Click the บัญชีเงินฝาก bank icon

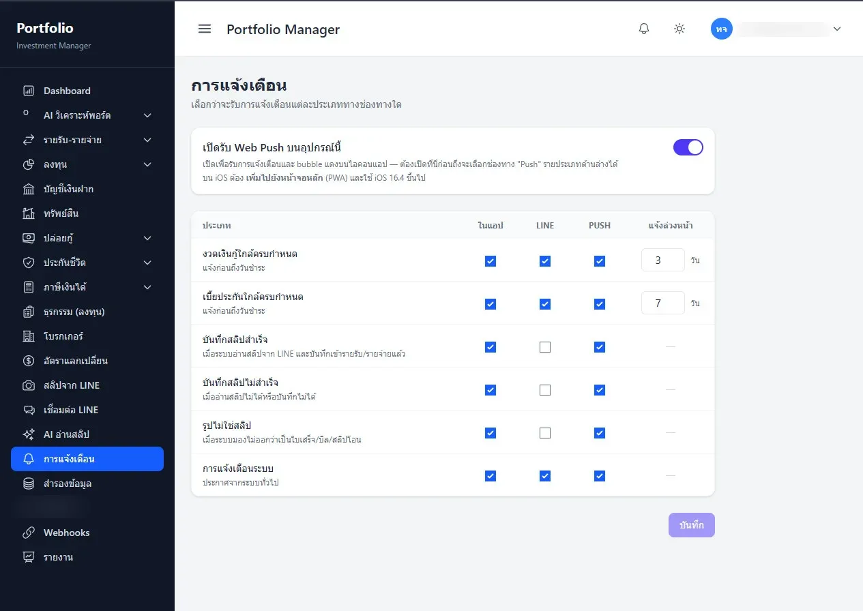29,189
